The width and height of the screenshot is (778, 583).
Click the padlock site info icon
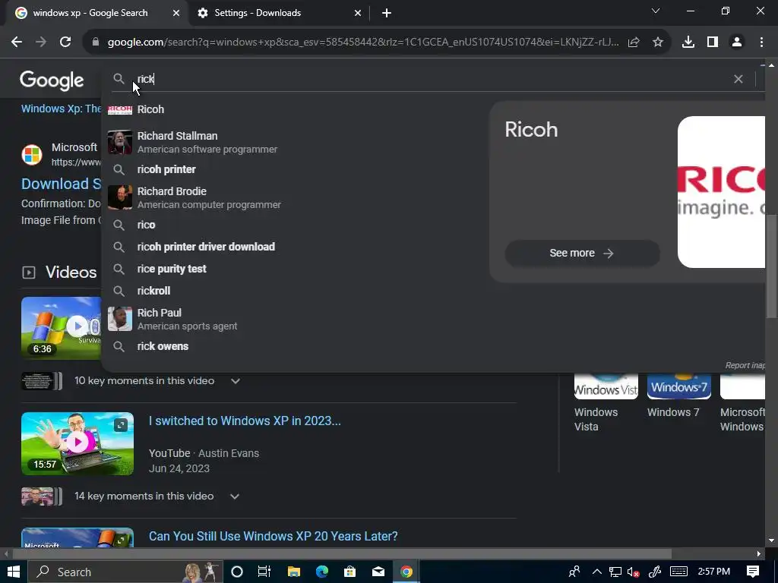pos(95,43)
